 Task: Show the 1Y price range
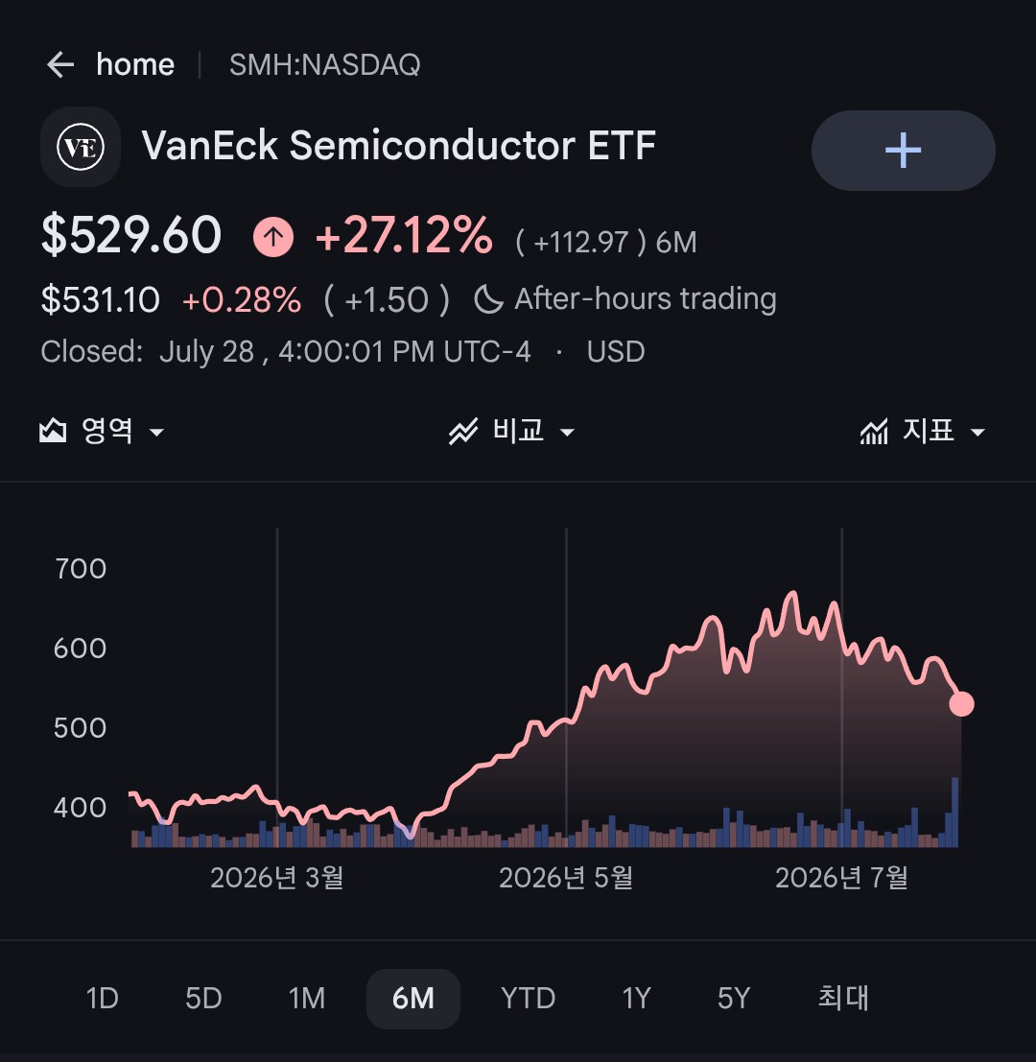pyautogui.click(x=637, y=999)
